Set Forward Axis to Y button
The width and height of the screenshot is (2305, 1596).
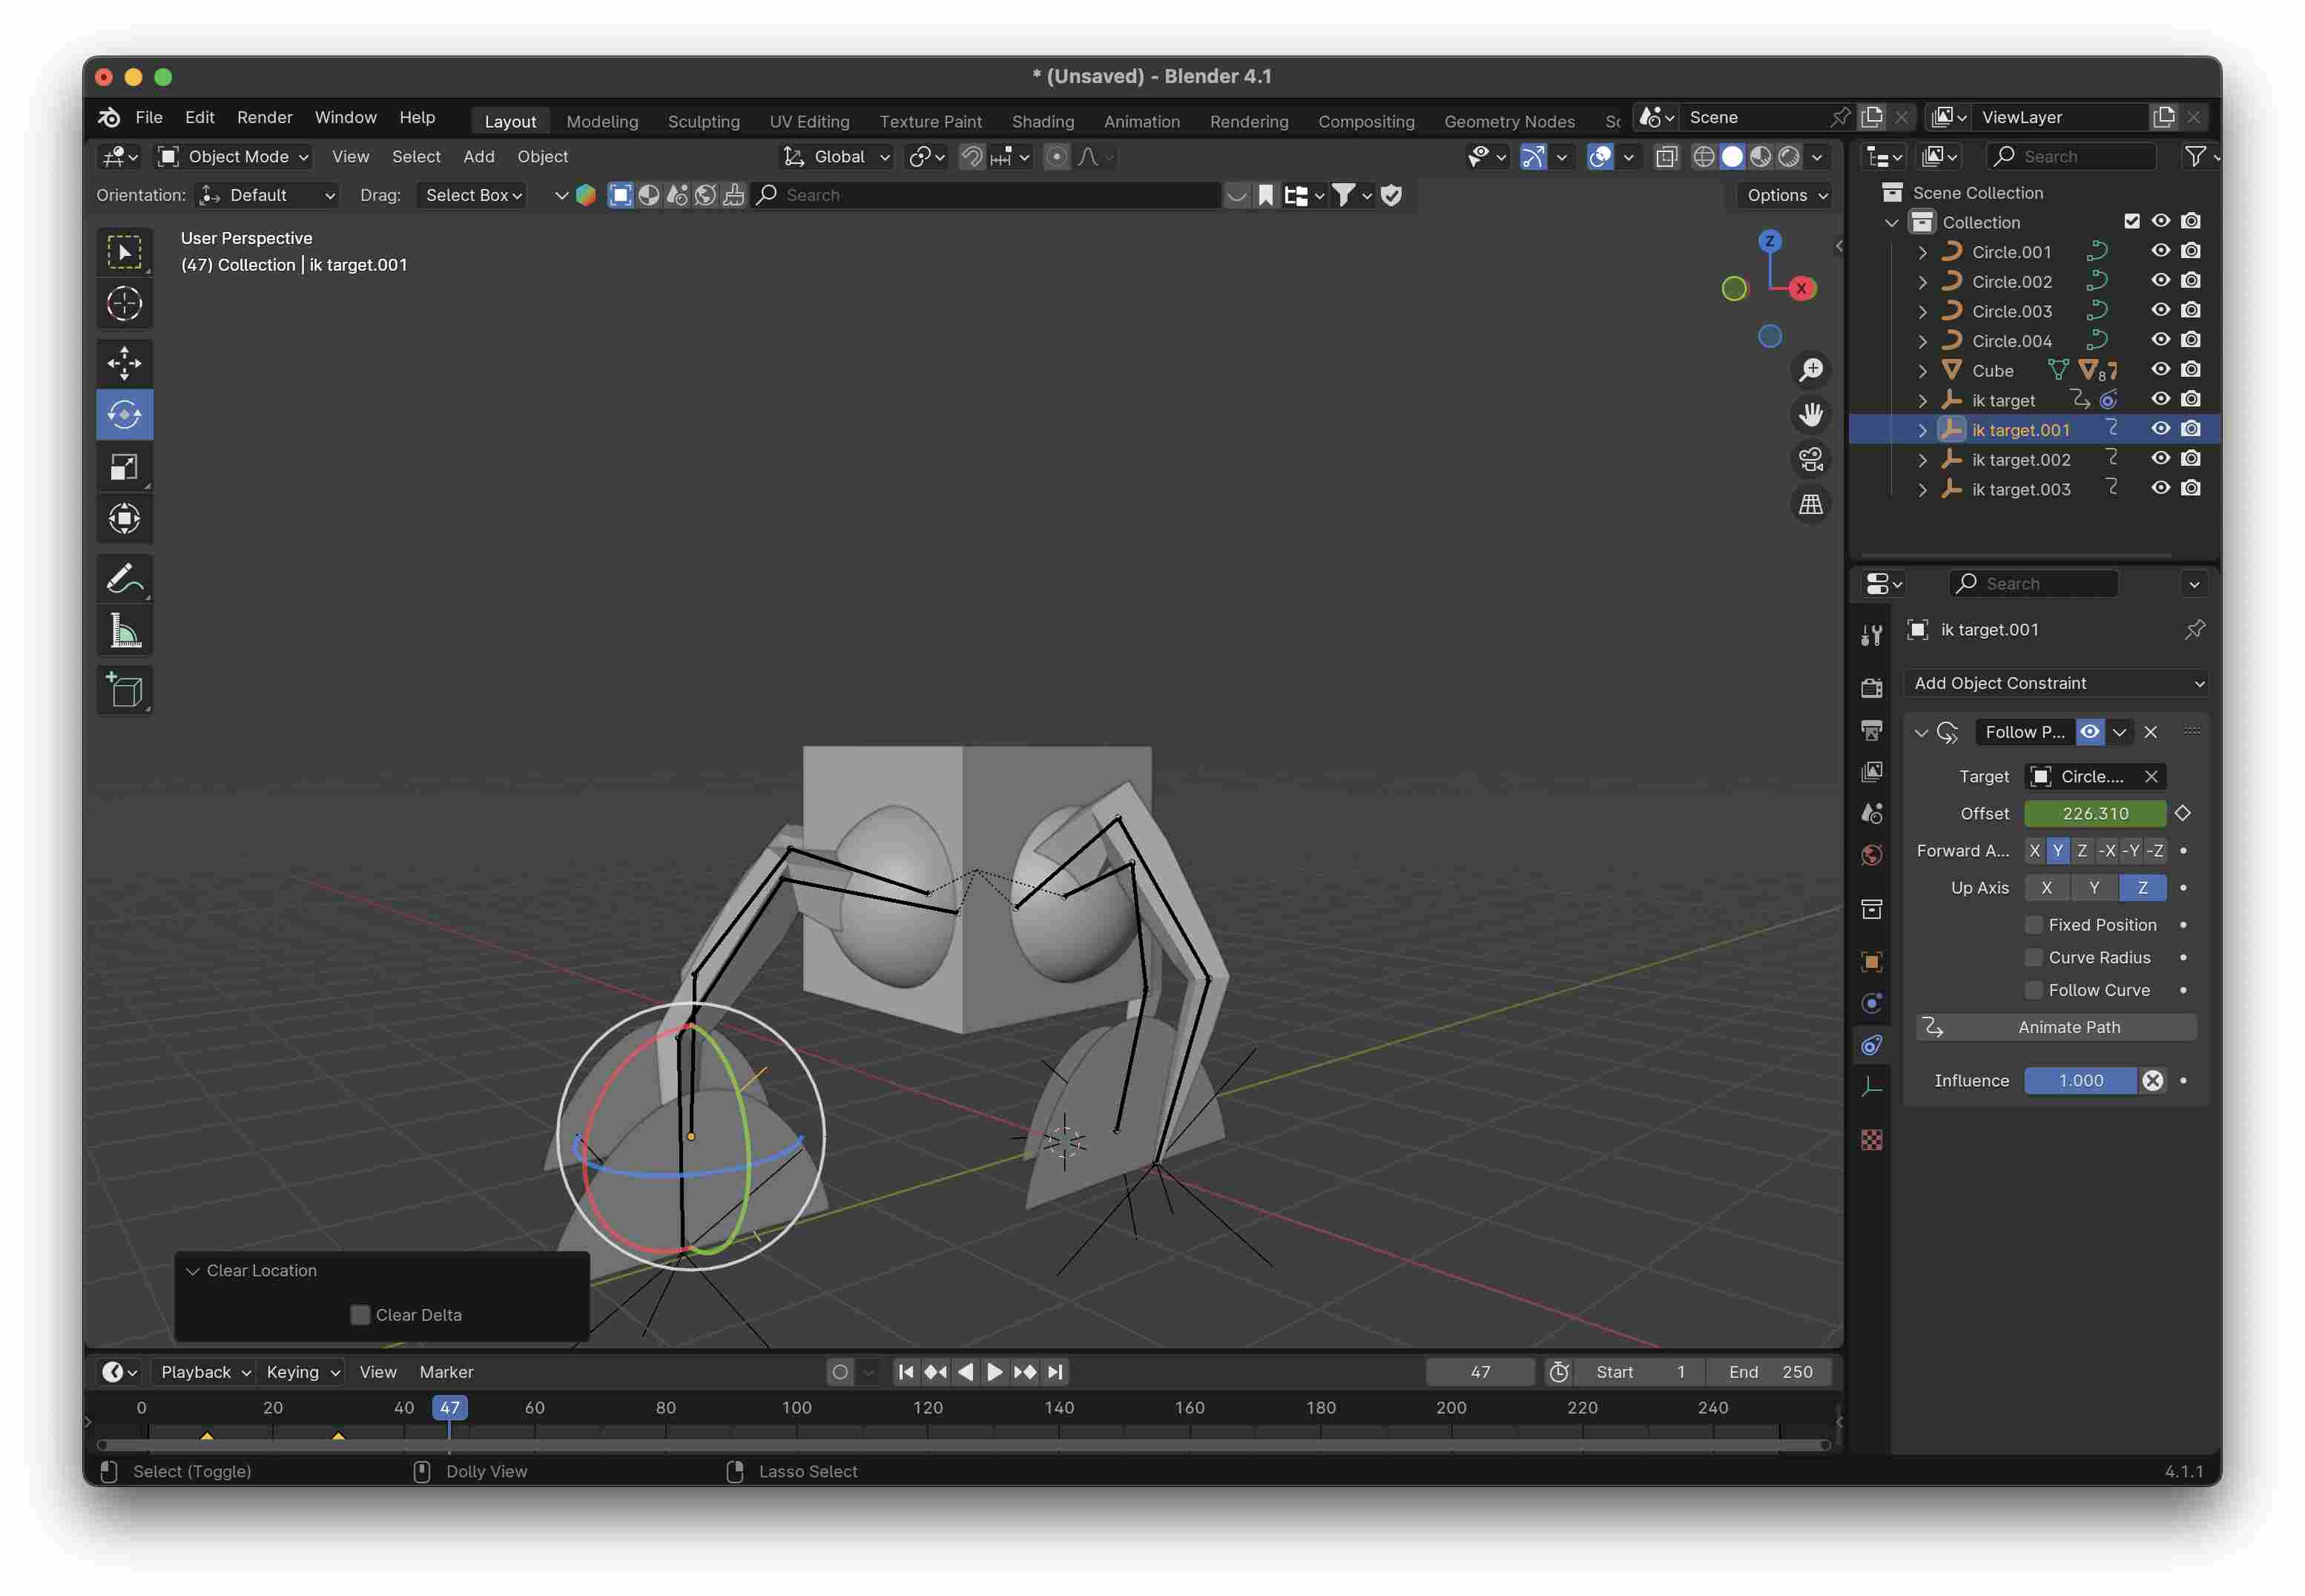(x=2057, y=851)
